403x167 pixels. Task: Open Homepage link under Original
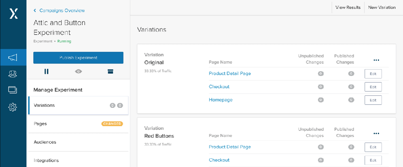click(220, 100)
